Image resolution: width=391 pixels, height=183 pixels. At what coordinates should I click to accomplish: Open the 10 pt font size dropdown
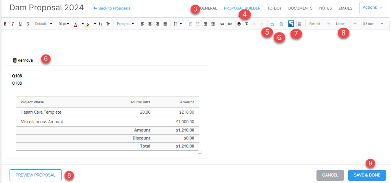(64, 24)
